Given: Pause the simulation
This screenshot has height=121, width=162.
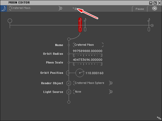Looking at the screenshot, I should [x=140, y=9].
